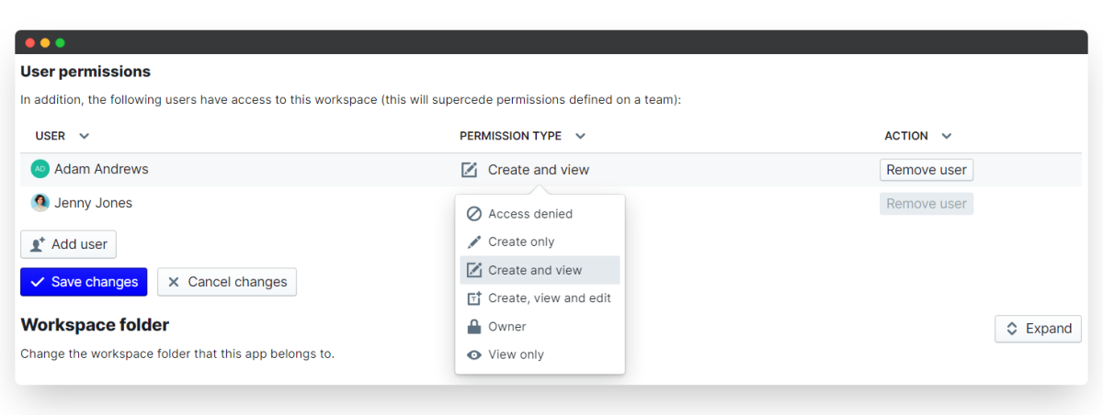Click the Create only pencil icon
The height and width of the screenshot is (415, 1103).
[474, 242]
